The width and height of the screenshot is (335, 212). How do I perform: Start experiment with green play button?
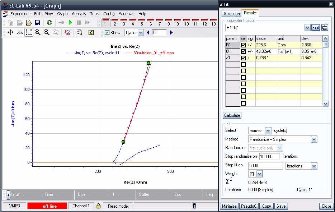pyautogui.click(x=70, y=23)
